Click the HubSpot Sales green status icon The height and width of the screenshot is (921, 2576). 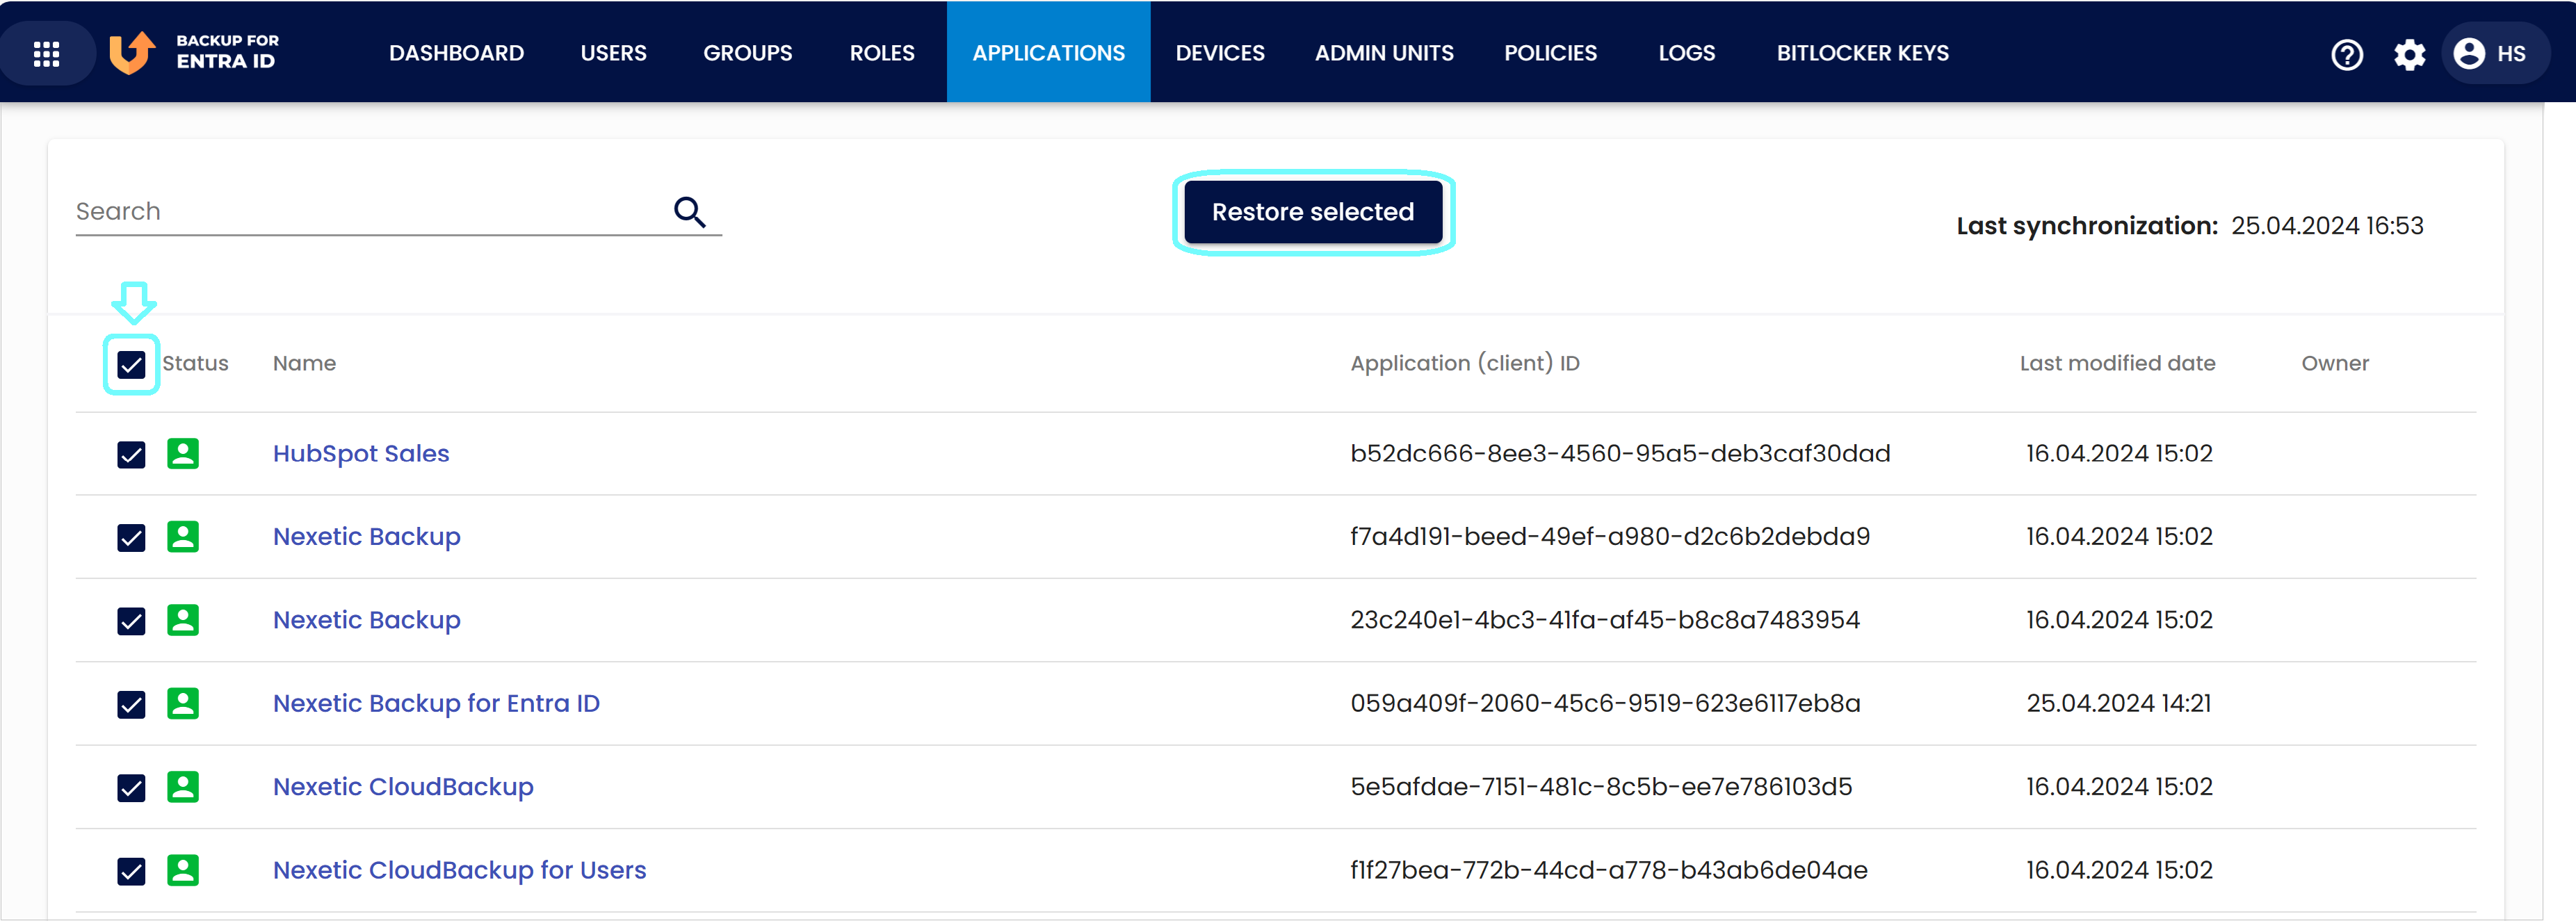(x=183, y=453)
